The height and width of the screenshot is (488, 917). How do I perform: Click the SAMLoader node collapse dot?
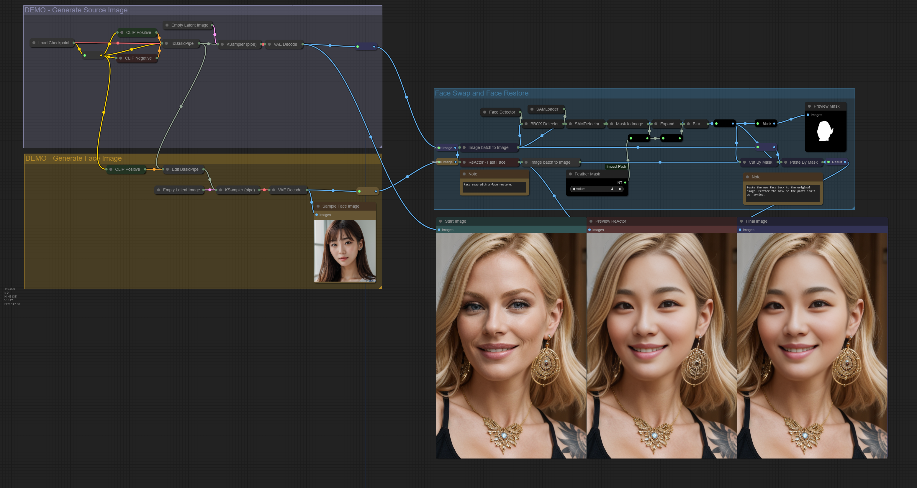click(x=532, y=109)
